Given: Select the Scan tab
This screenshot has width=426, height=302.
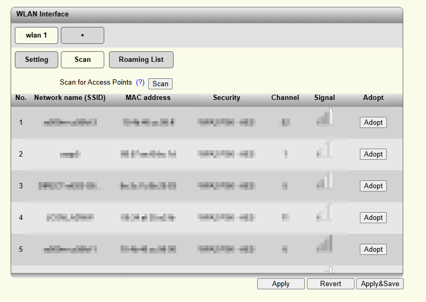Looking at the screenshot, I should 83,60.
